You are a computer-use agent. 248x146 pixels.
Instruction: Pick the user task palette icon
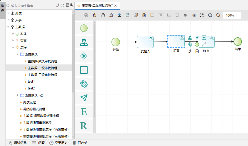point(84,42)
